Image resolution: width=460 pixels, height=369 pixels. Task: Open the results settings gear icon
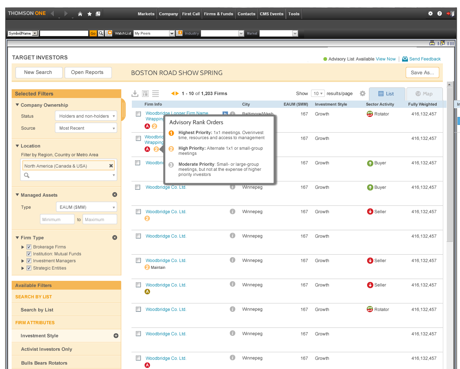pyautogui.click(x=362, y=94)
